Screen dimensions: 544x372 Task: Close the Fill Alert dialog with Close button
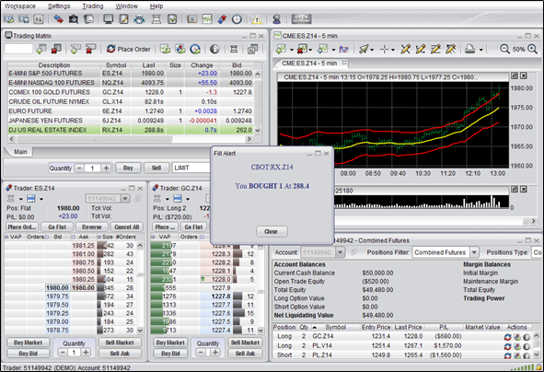tap(272, 231)
